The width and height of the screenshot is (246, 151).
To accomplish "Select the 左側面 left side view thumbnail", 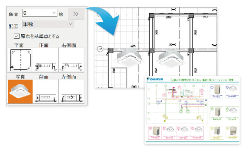I will click(71, 91).
